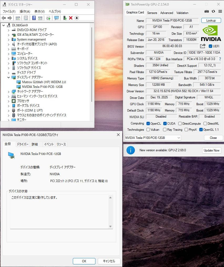
Task: Click the processor category icon
Action: point(14,101)
